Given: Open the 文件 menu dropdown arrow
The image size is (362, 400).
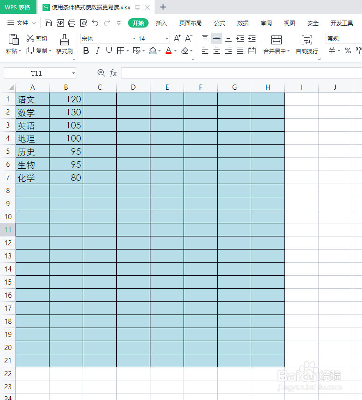Looking at the screenshot, I should 34,23.
